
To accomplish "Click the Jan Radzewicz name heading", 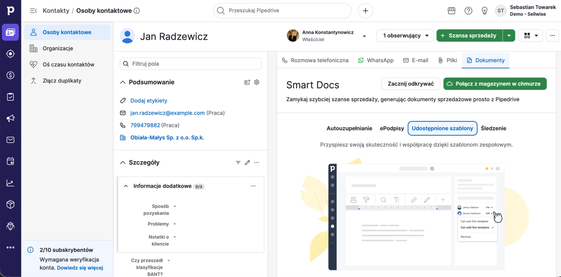I will point(174,36).
